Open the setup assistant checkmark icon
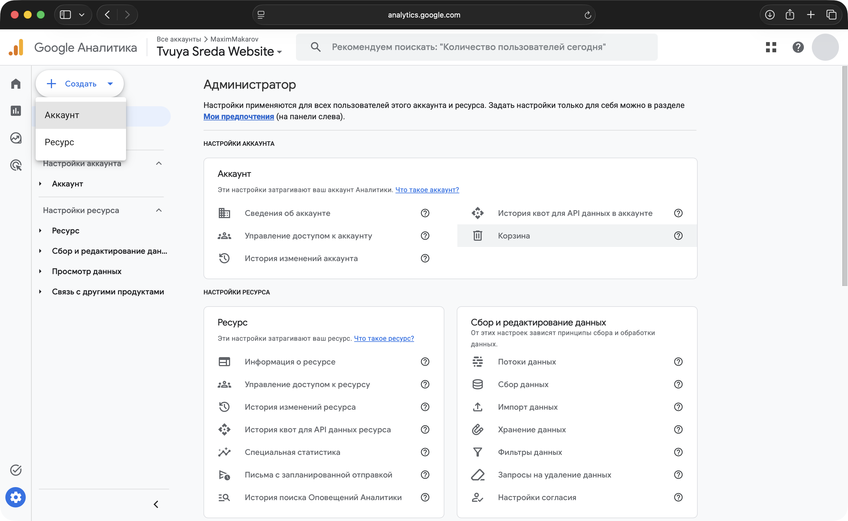 16,470
